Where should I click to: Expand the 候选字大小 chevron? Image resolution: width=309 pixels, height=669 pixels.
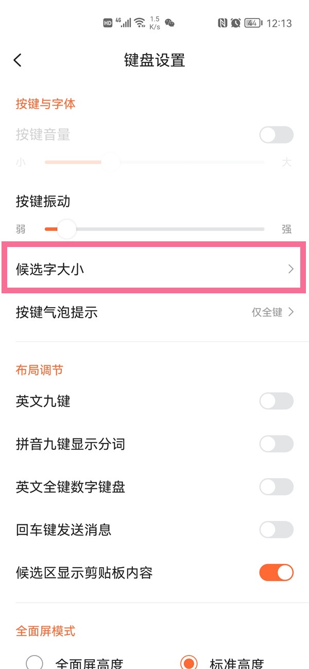[291, 269]
